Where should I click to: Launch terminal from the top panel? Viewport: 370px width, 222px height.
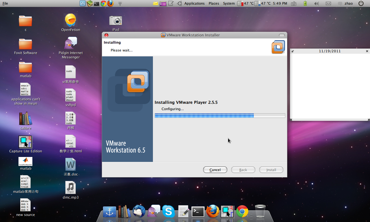click(x=97, y=3)
